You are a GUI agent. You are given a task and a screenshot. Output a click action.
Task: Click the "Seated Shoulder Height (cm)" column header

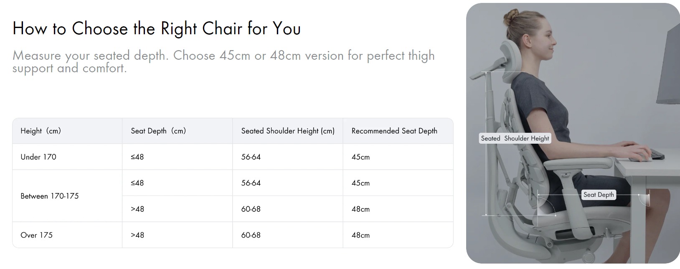click(288, 131)
